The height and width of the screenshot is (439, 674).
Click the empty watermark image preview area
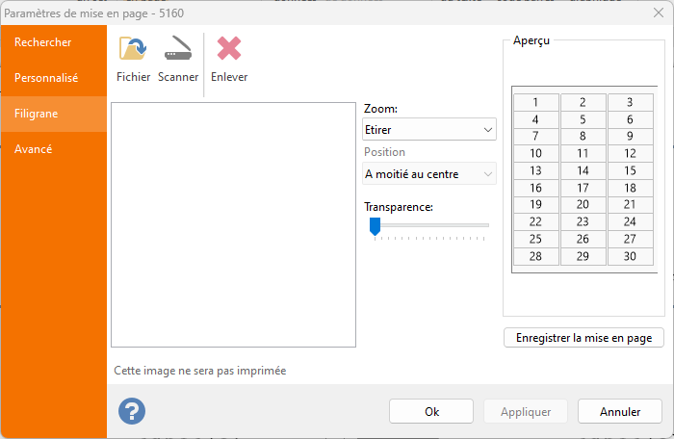[233, 224]
